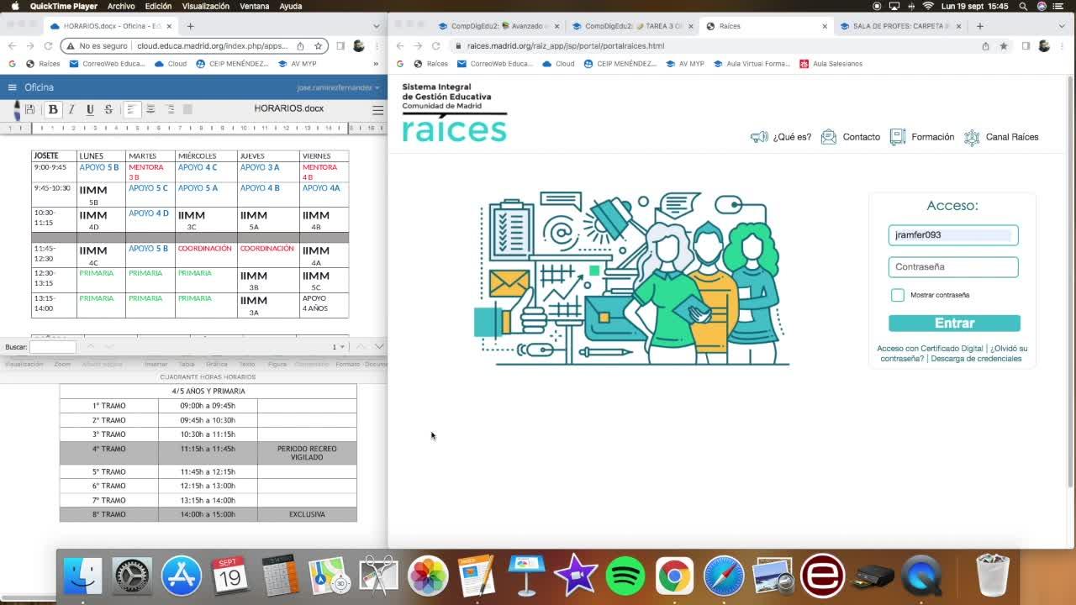Viewport: 1076px width, 605px height.
Task: Click username field containing jramfer093
Action: pyautogui.click(x=953, y=235)
